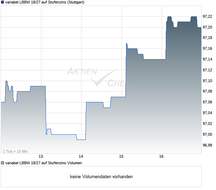The width and height of the screenshot is (216, 190).
Task: Select the '15.' date axis label
Action: (x=122, y=157)
